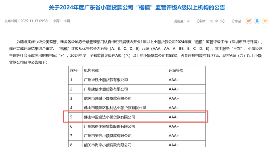Select 佛山中盈盛达小额贷款有限公司 cell
The image size is (270, 147).
(x=125, y=117)
